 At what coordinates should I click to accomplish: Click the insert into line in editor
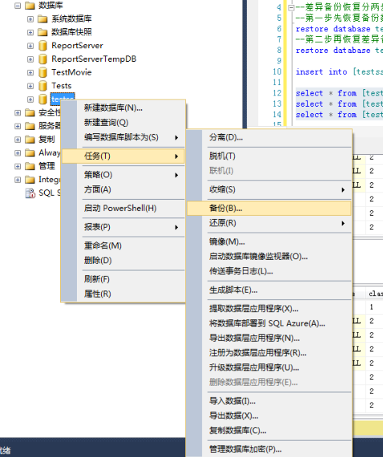point(339,72)
